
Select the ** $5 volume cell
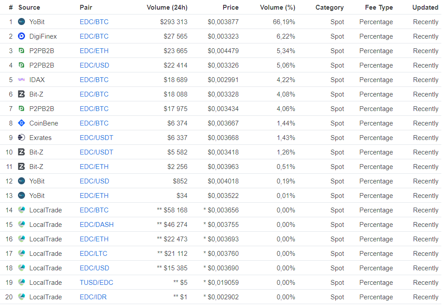[x=181, y=283]
